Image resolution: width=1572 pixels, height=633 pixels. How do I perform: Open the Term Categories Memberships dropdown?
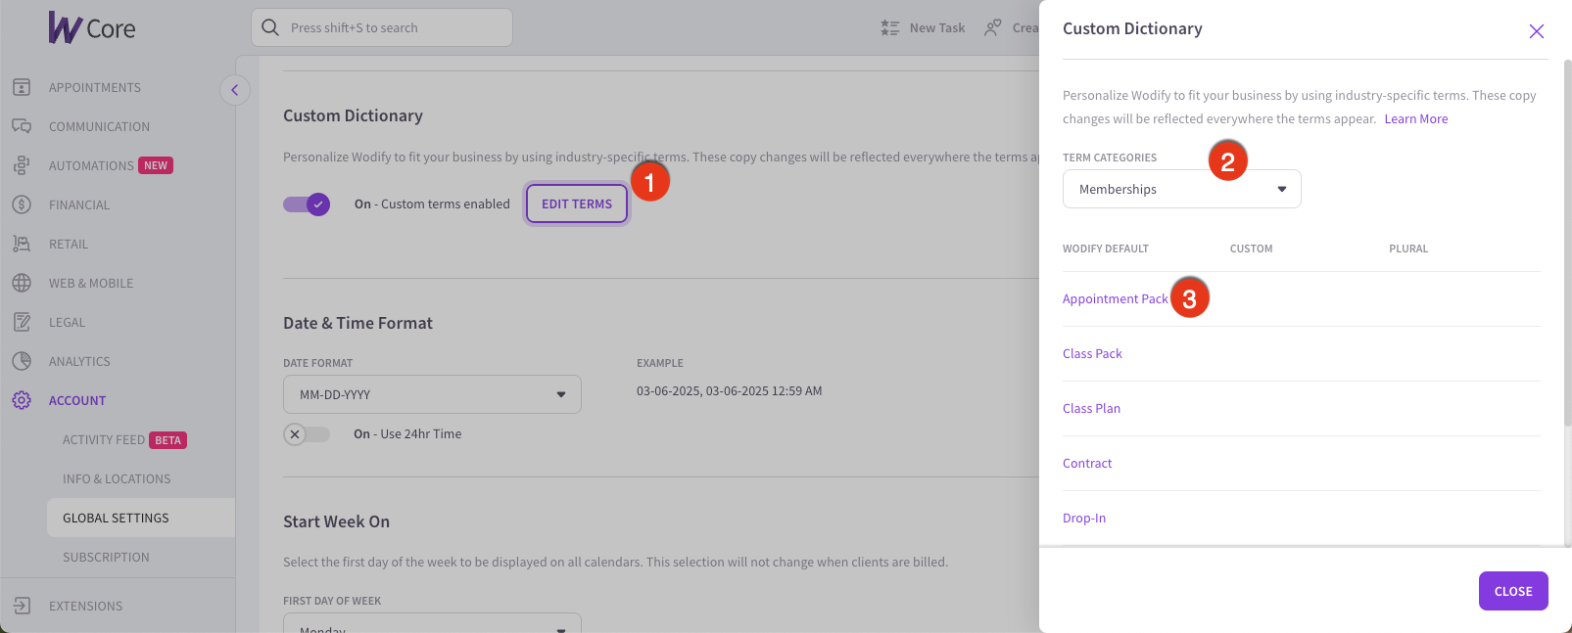(x=1182, y=189)
